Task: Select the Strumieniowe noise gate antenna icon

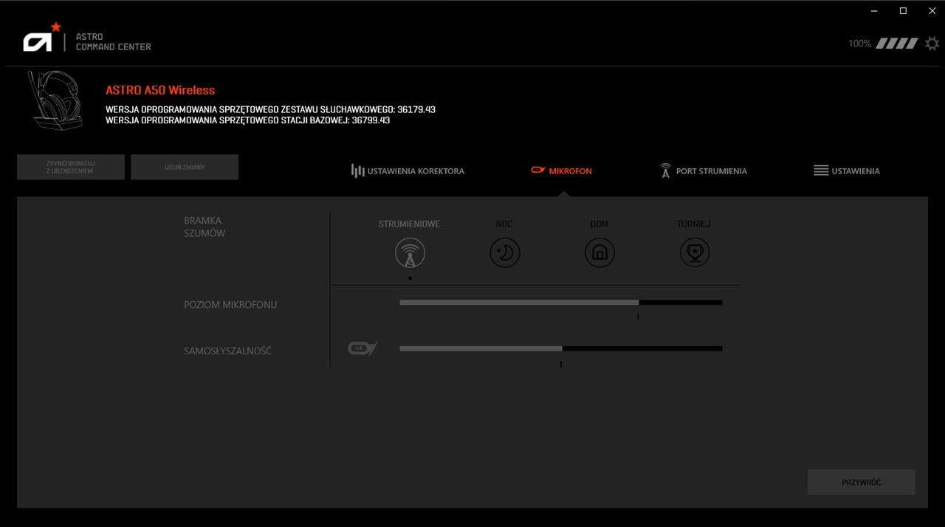Action: point(410,253)
